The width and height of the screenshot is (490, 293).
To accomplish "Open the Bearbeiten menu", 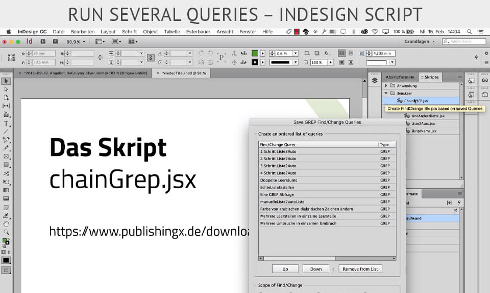I will pyautogui.click(x=83, y=32).
